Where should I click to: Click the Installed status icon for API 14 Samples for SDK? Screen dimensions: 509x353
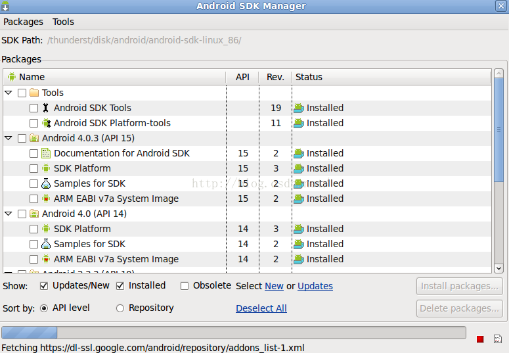pyautogui.click(x=299, y=244)
